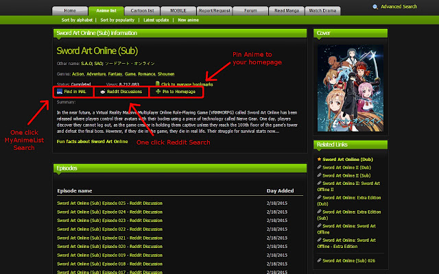This screenshot has width=439, height=274.
Task: Open Click to manage bookmarks link
Action: pos(187,84)
